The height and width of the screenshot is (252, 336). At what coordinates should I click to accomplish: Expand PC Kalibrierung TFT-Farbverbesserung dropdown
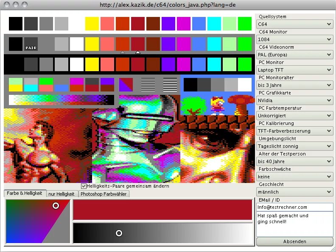tap(295, 131)
